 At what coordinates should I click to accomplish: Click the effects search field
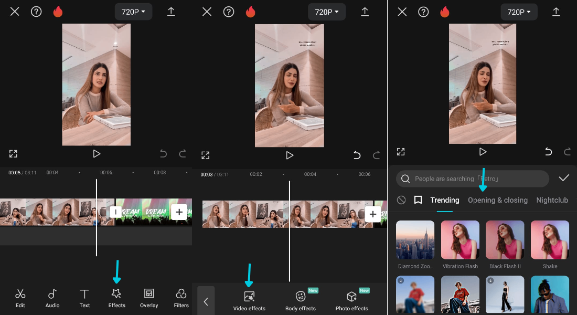click(x=473, y=178)
